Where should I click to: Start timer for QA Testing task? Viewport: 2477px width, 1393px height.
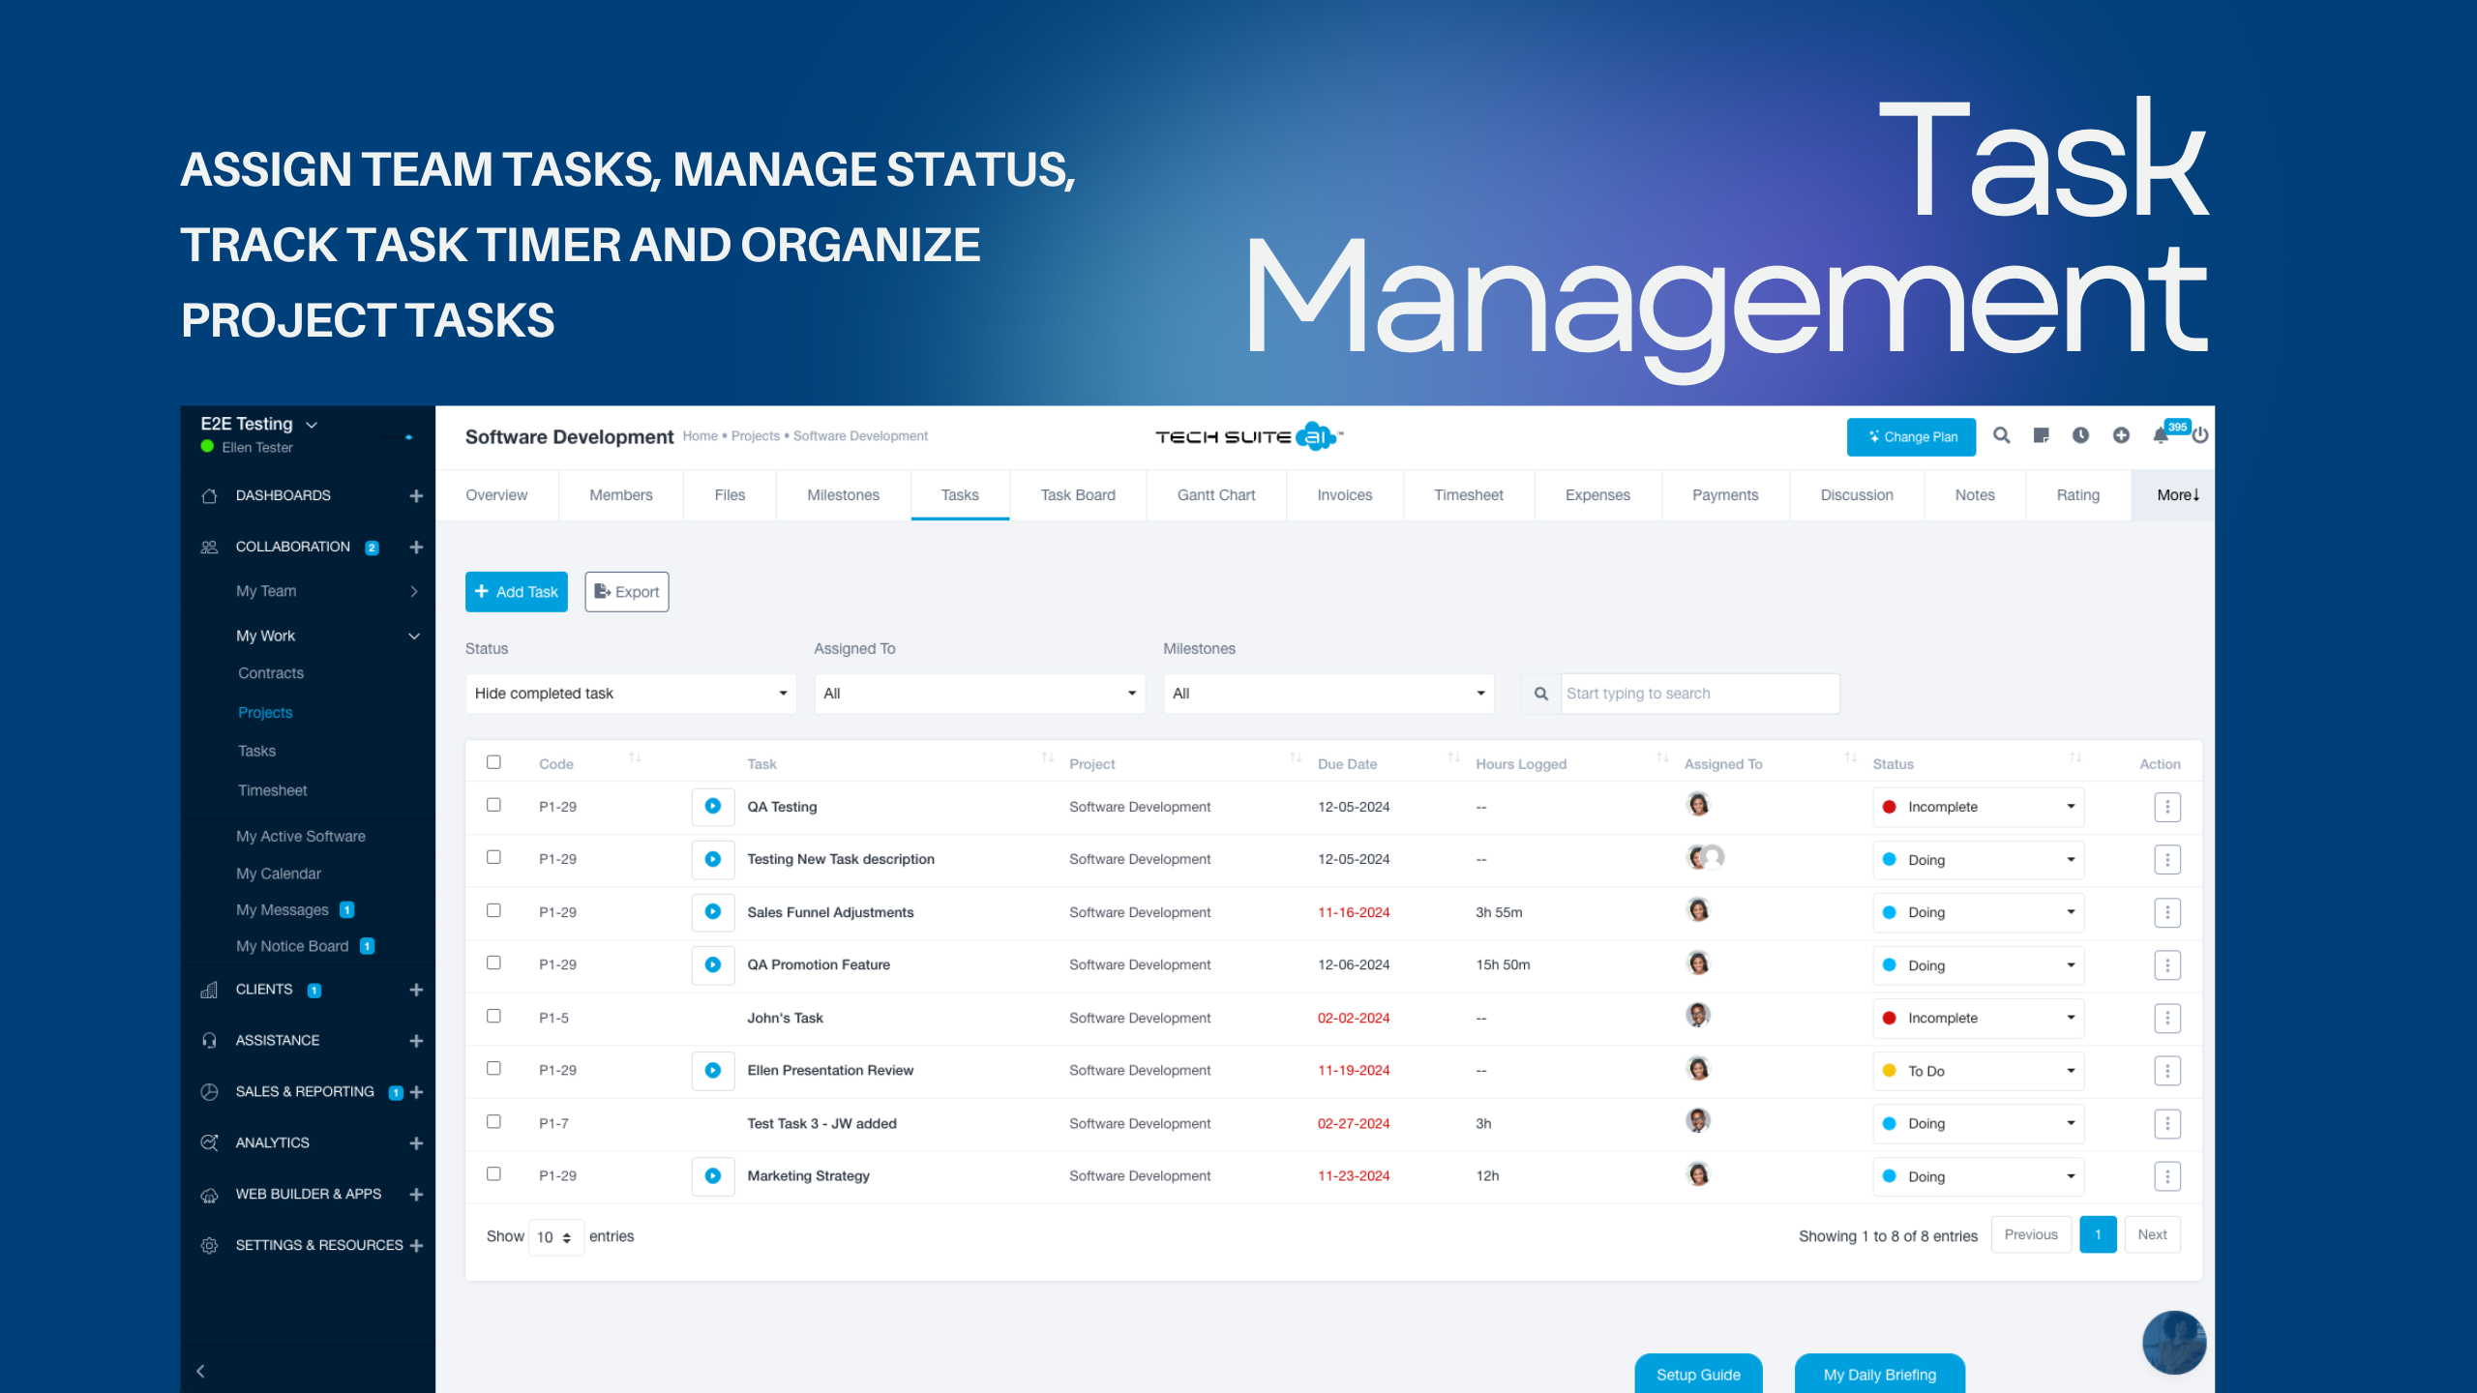tap(713, 807)
